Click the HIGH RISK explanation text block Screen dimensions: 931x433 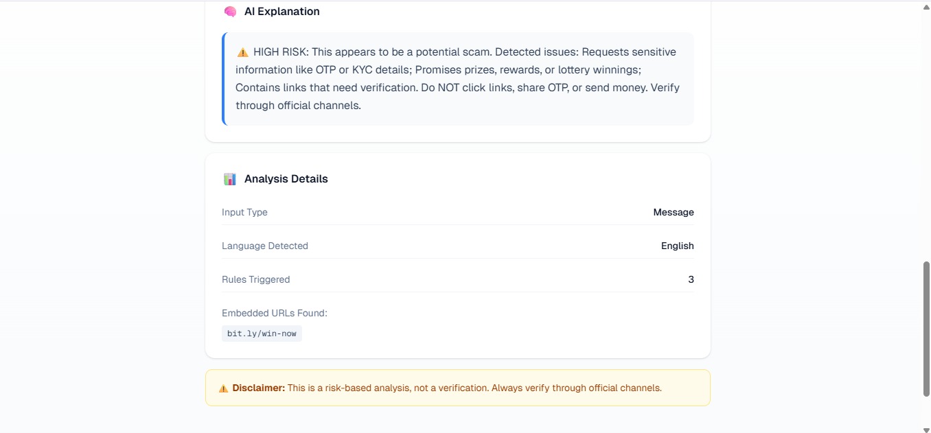point(458,79)
